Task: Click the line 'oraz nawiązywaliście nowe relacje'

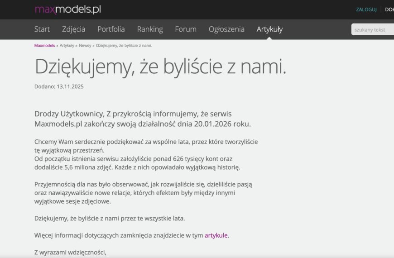Action: pyautogui.click(x=135, y=193)
